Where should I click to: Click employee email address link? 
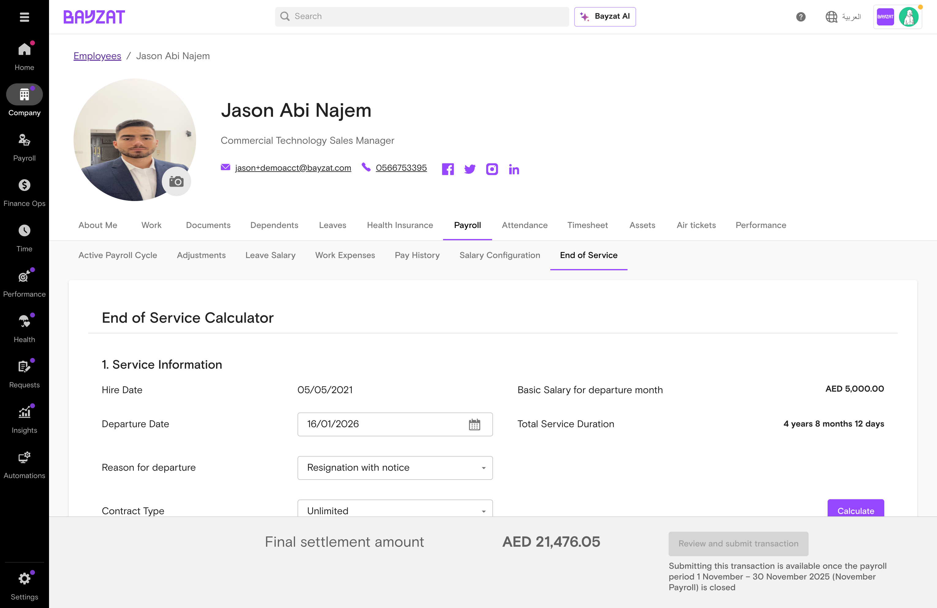point(293,168)
